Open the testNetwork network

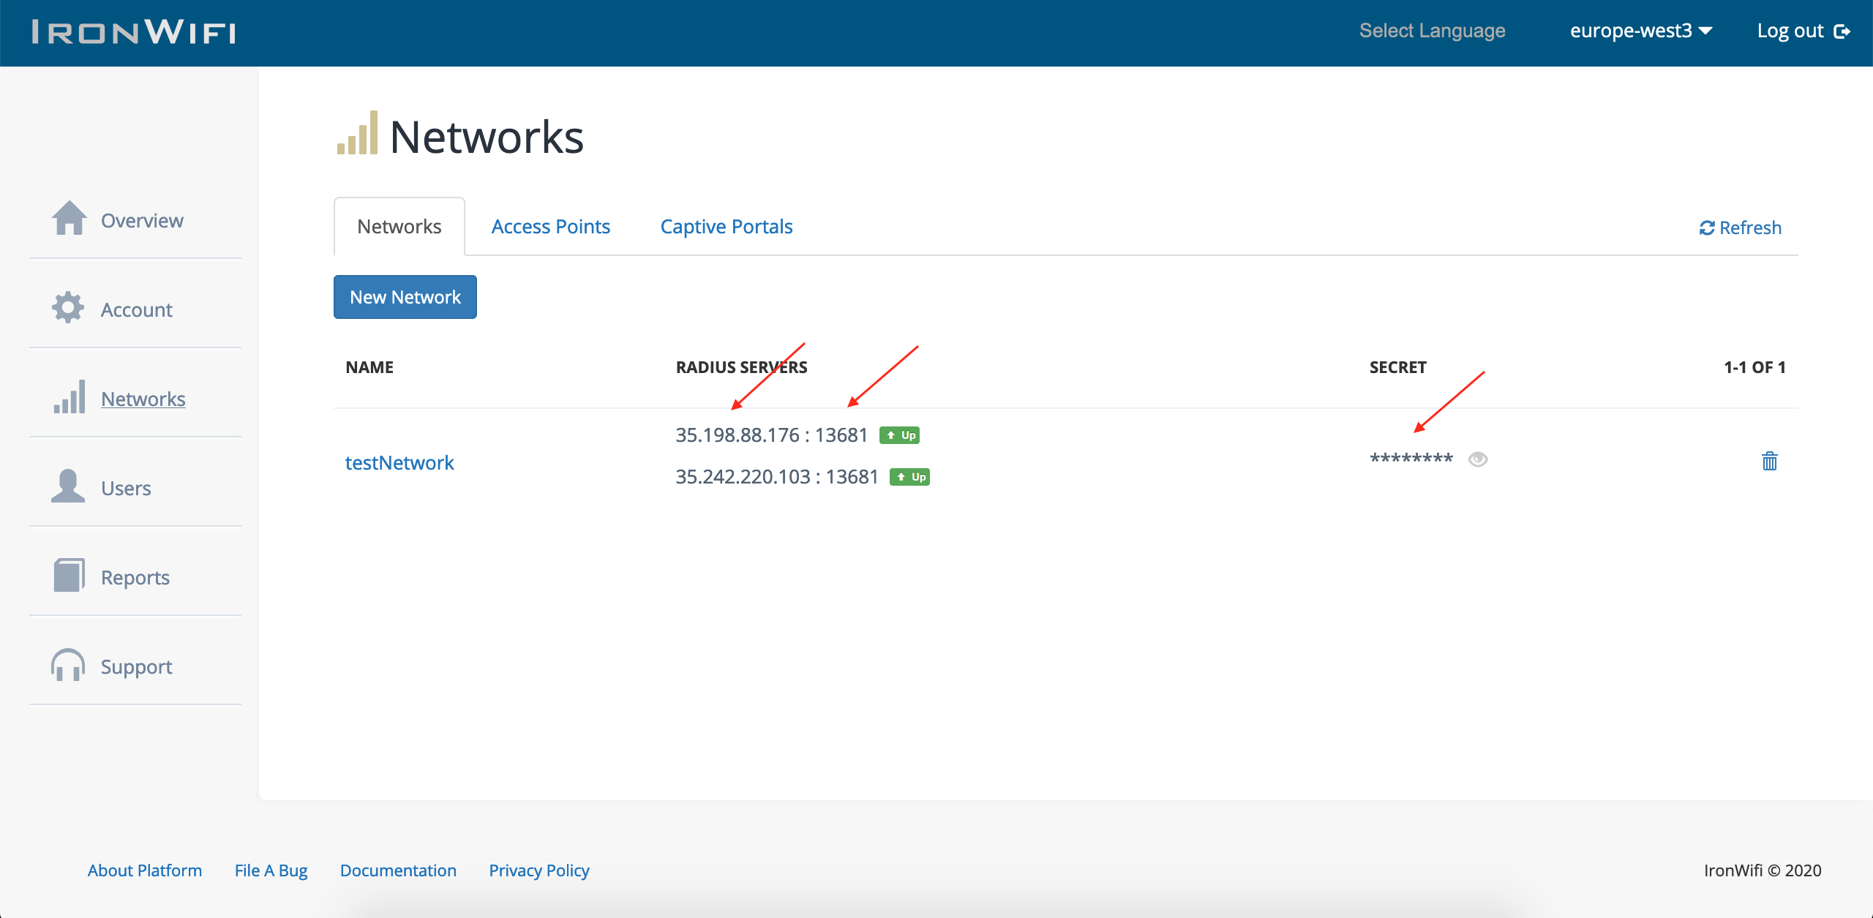pos(399,462)
